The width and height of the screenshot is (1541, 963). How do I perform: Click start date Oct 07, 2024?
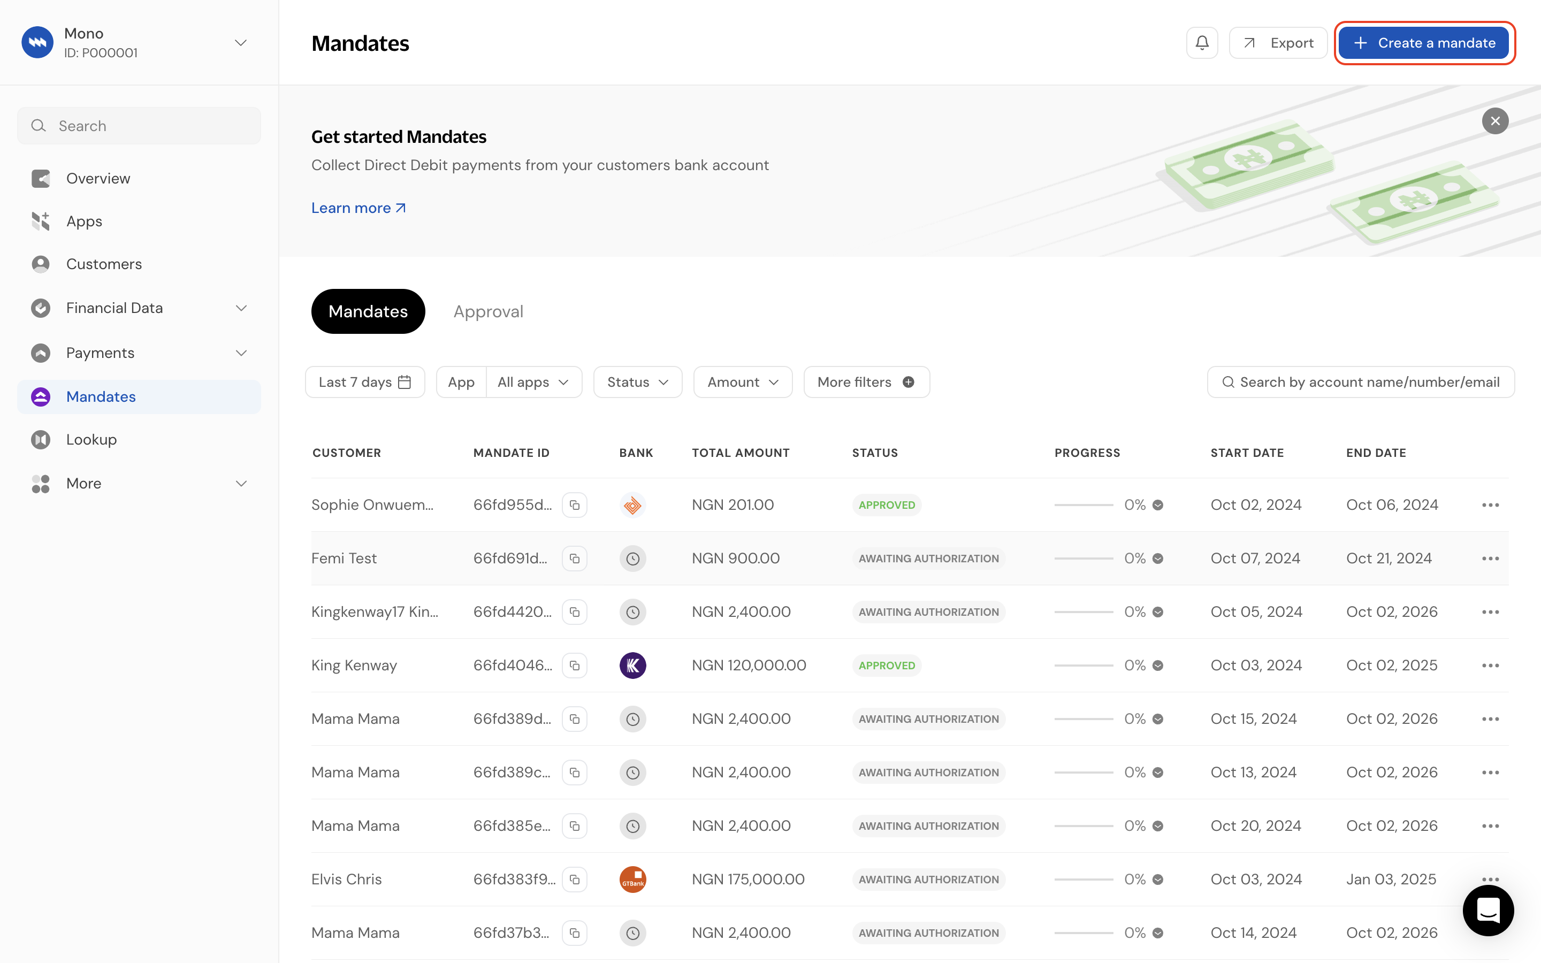[1255, 559]
